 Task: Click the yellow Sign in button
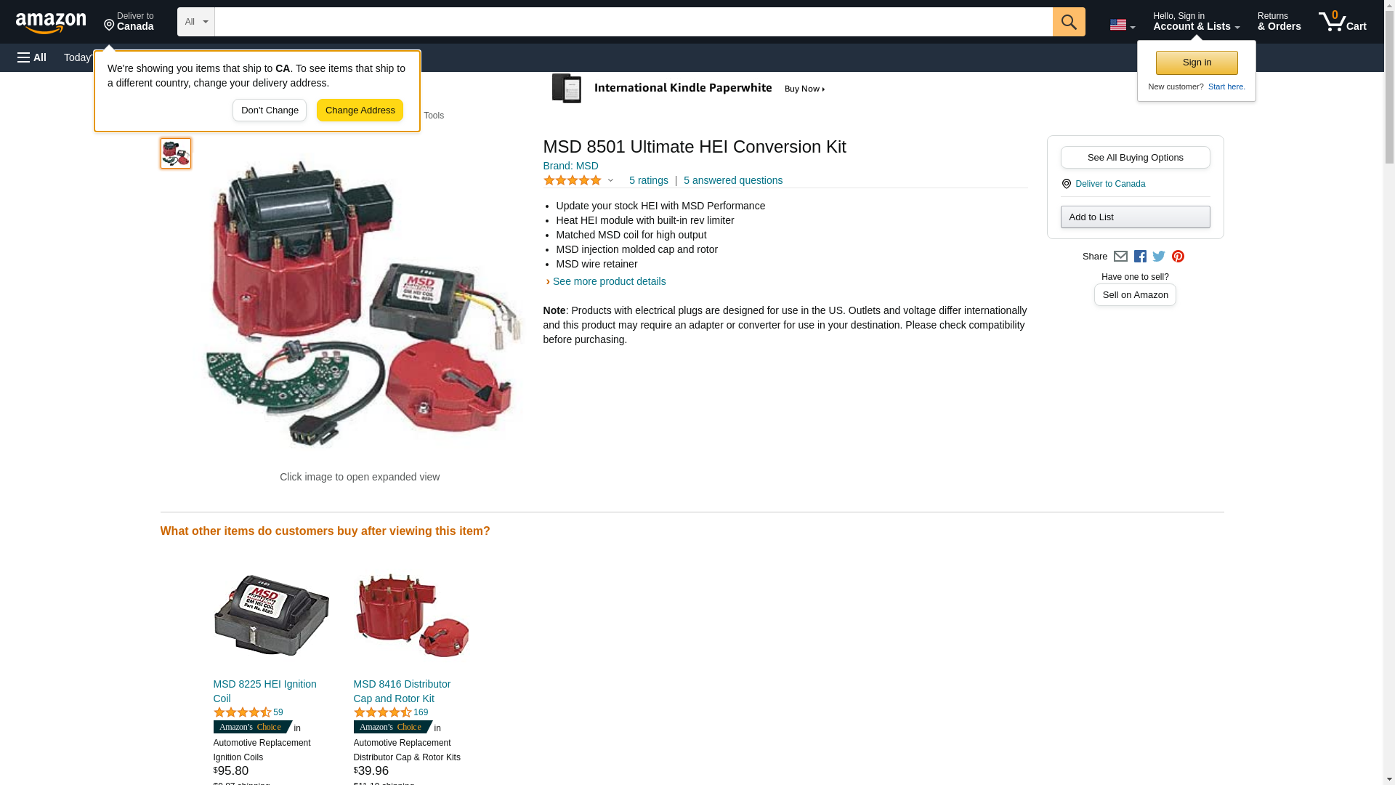(1197, 63)
